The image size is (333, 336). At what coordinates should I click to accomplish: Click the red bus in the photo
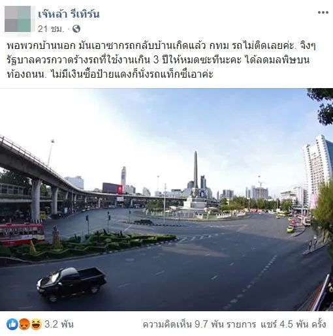[x=22, y=234]
